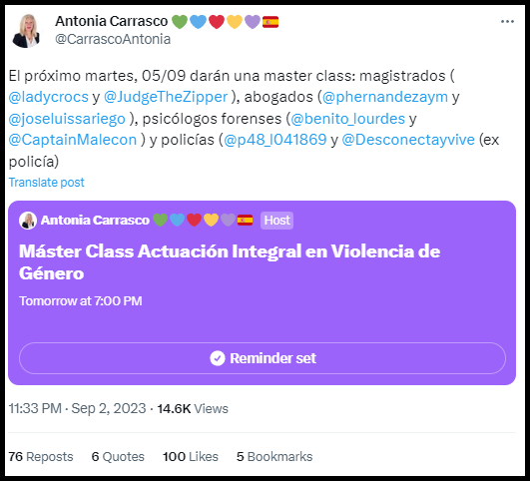Viewport: 530px width, 481px height.
Task: Open the @Desconectayvive mention
Action: 408,140
